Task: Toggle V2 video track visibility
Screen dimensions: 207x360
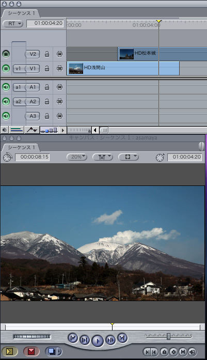Action: click(6, 54)
